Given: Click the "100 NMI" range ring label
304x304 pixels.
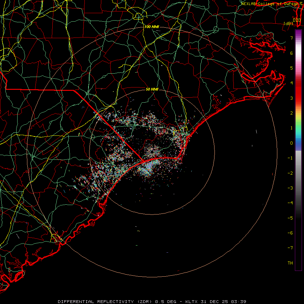Looking at the screenshot, I should point(152,27).
